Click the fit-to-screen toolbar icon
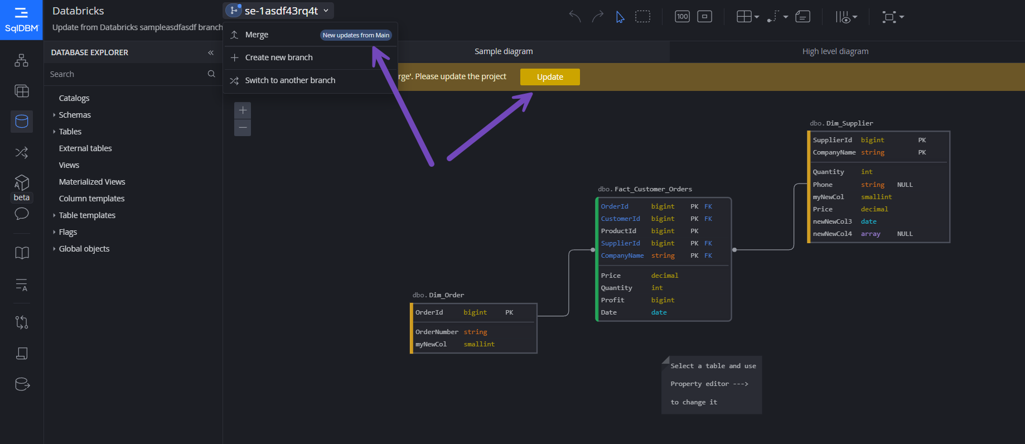The image size is (1025, 444). (705, 17)
